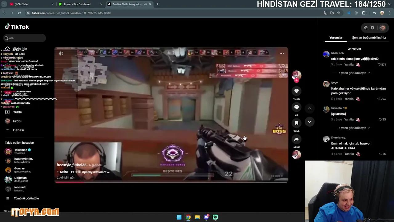Open the TikTok coins icon in top pill
The width and height of the screenshot is (394, 222).
coord(366,28)
